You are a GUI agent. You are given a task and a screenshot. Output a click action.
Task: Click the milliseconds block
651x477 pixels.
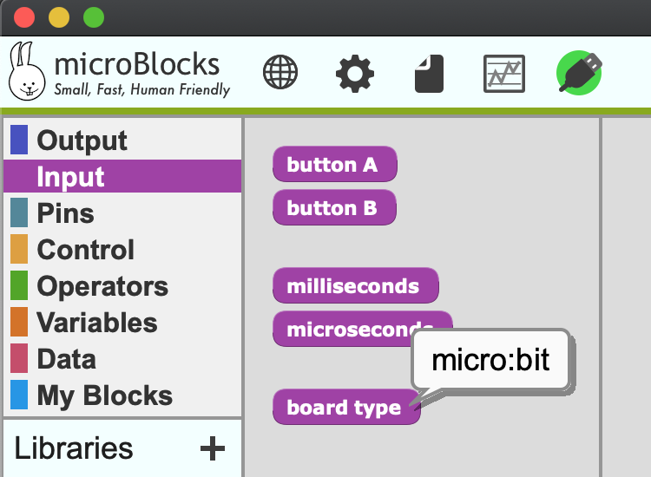(x=355, y=286)
